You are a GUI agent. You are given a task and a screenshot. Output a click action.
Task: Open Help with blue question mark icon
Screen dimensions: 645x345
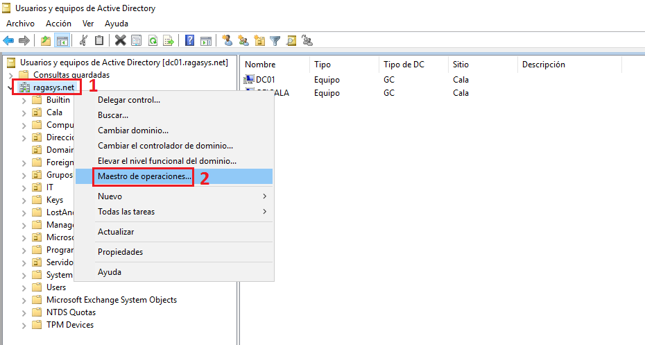[x=189, y=40]
